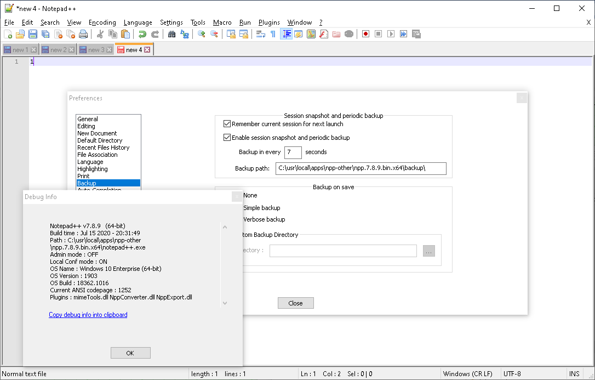This screenshot has height=380, width=595.
Task: Click the Backup path text field
Action: (361, 168)
